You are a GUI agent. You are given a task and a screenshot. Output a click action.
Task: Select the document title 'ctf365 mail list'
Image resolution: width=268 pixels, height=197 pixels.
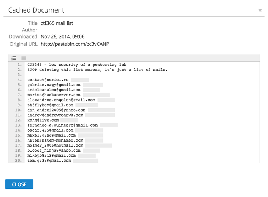click(57, 23)
